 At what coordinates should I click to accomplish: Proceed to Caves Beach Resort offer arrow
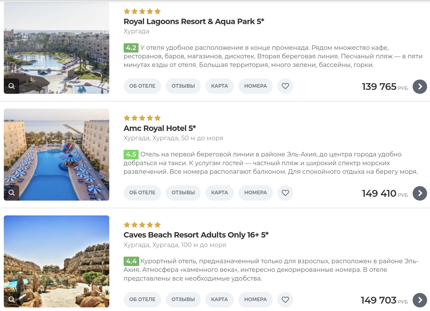point(420,300)
